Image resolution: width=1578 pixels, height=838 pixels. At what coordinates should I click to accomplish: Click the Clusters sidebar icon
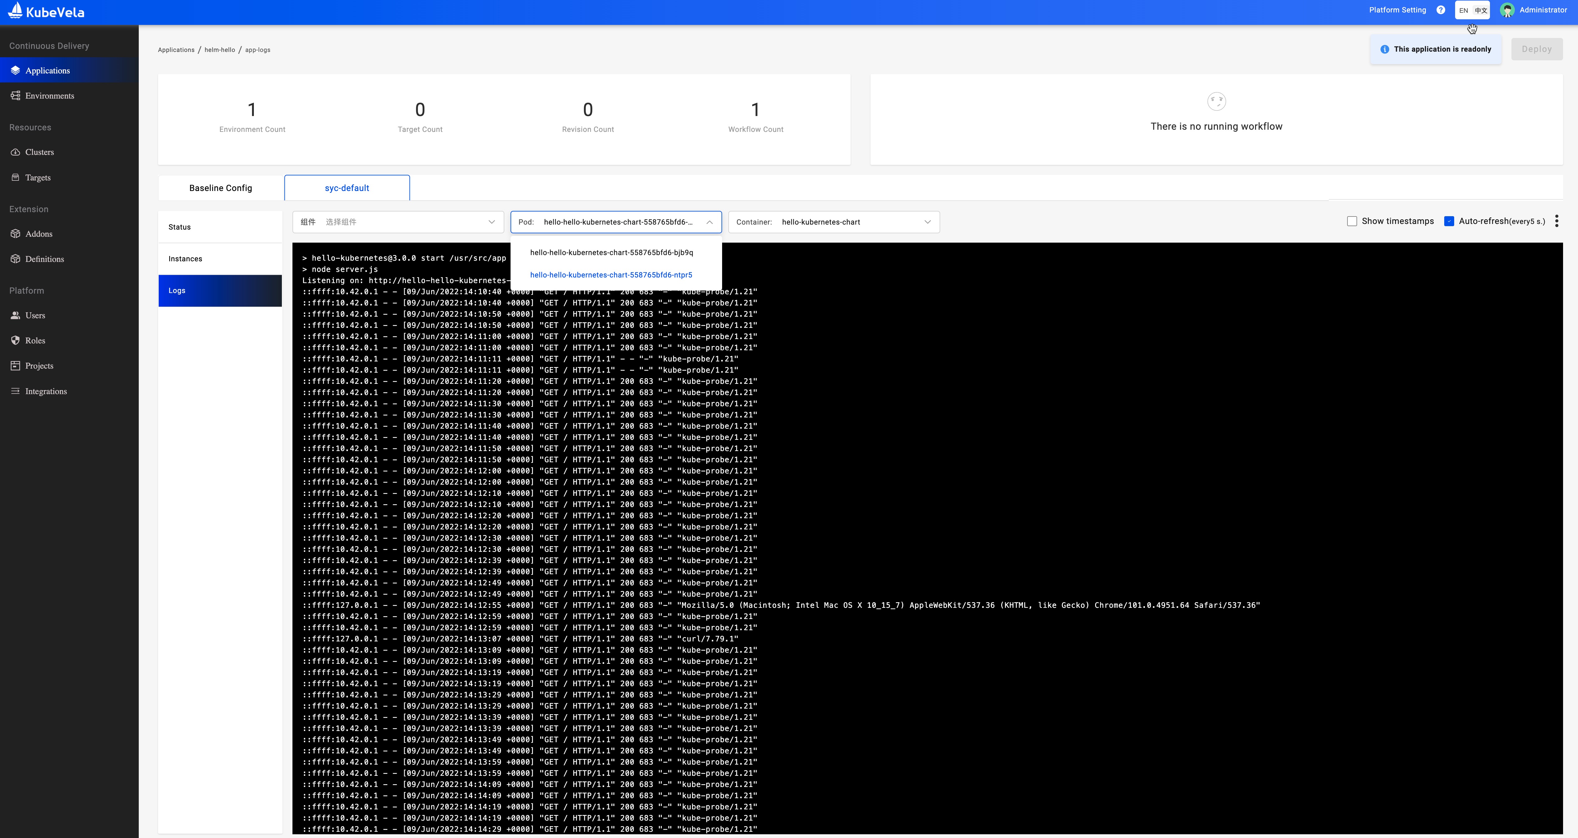point(15,152)
